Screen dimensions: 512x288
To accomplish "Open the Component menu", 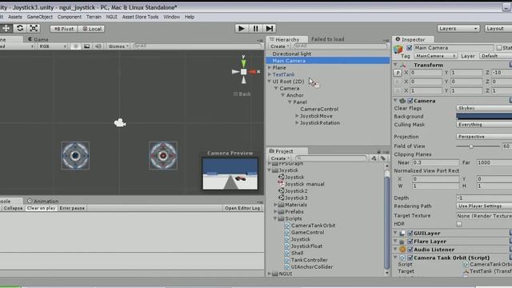I will (70, 17).
